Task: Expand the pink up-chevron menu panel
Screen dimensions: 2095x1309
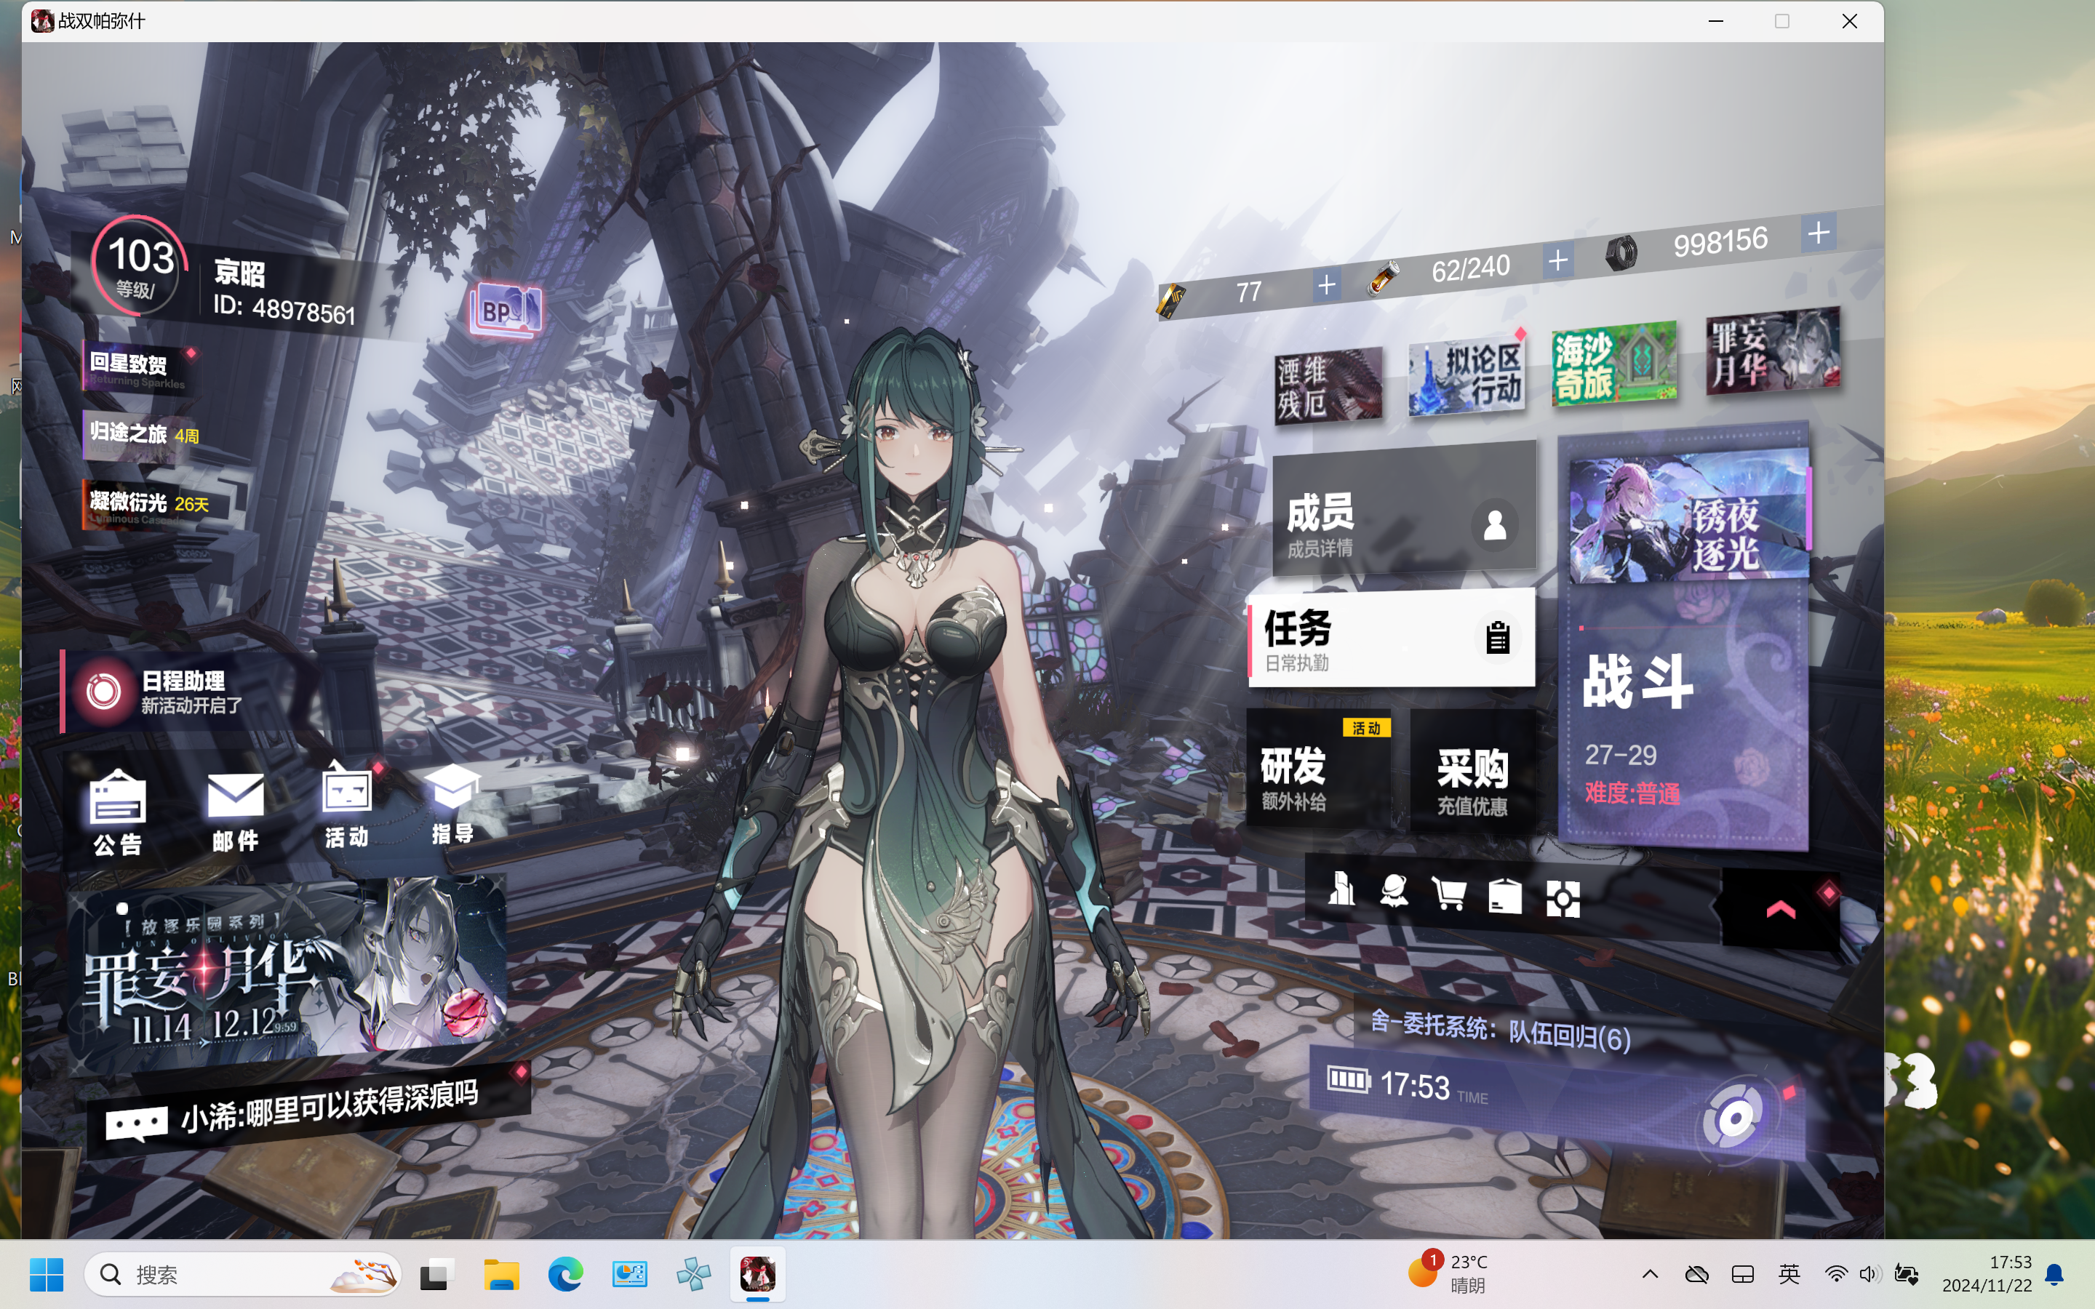Action: tap(1780, 909)
